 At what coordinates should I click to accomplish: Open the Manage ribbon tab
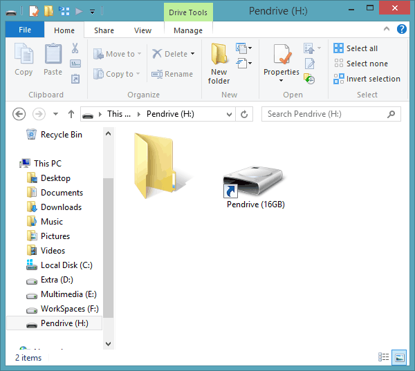pos(188,30)
